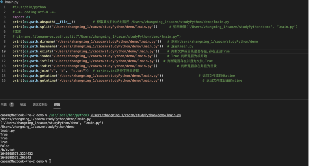312x166 pixels.
Task: Select the 终端 terminal tab
Action: pos(57,105)
